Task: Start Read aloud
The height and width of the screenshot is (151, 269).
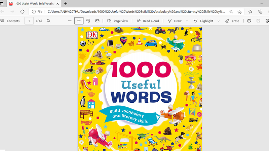Action: pyautogui.click(x=148, y=21)
